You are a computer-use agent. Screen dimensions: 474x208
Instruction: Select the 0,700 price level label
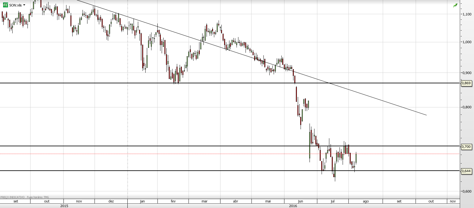466,146
